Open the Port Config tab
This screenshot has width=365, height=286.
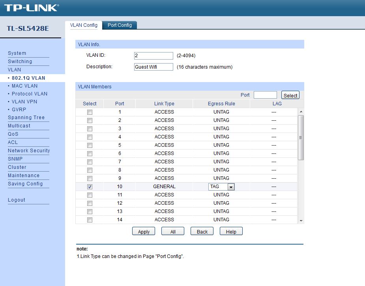[120, 25]
